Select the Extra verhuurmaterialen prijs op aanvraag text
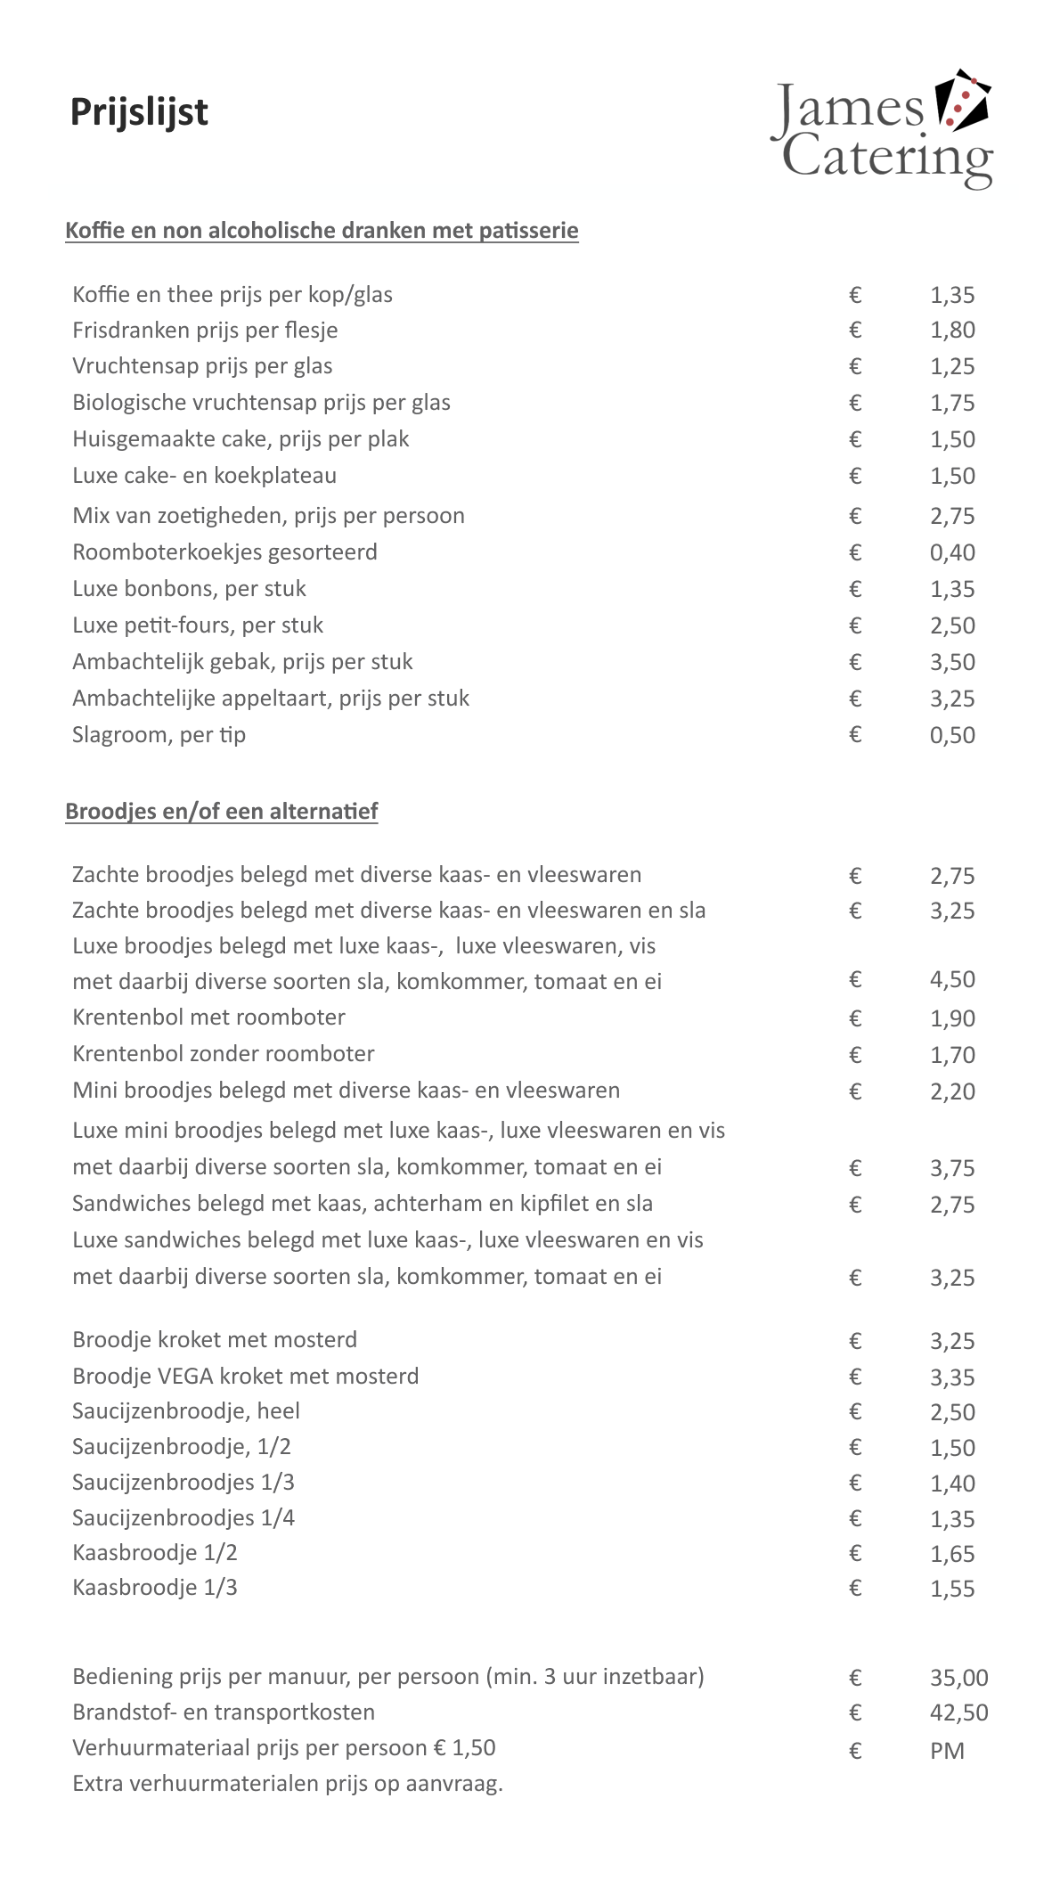Screen dimensions: 1060x1880 pyautogui.click(x=287, y=1784)
